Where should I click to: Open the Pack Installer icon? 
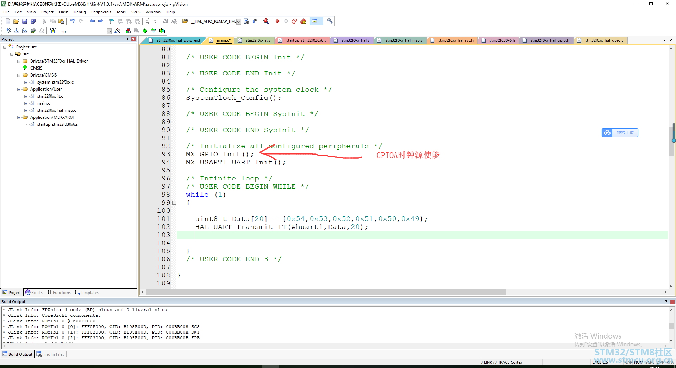[162, 31]
